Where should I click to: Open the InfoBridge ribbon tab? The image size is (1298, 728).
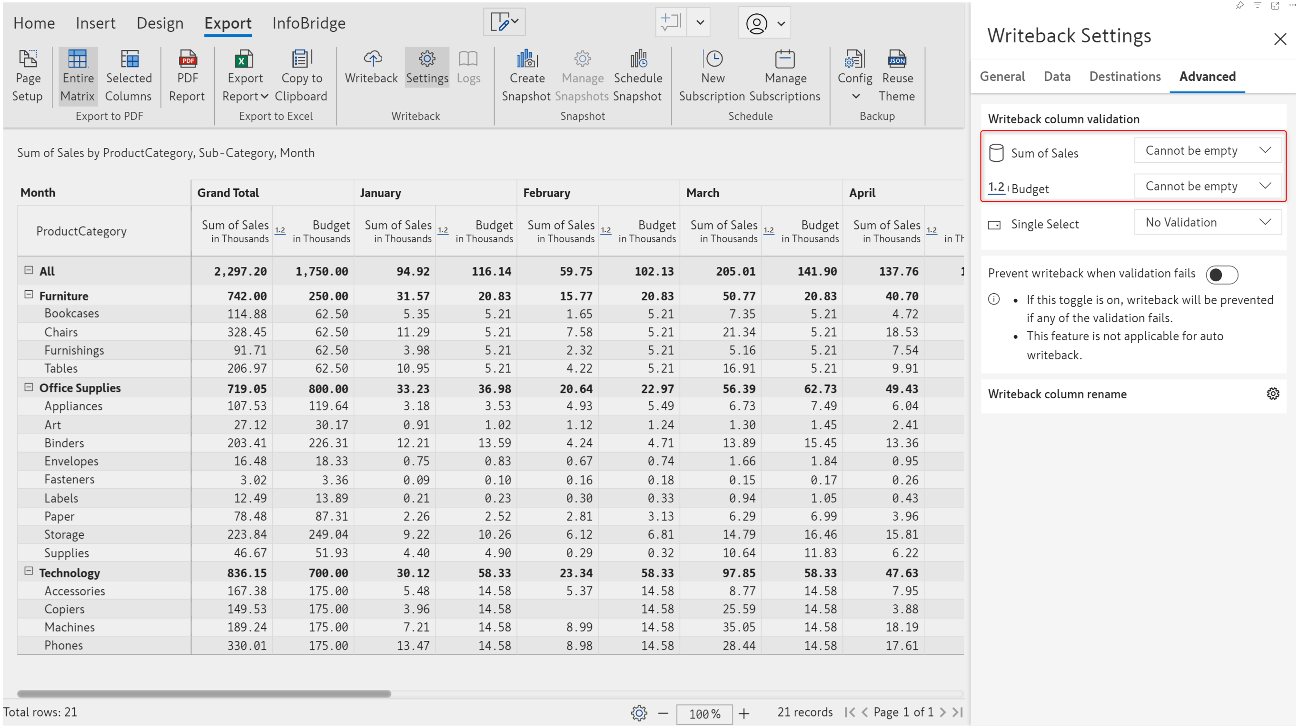pos(308,23)
